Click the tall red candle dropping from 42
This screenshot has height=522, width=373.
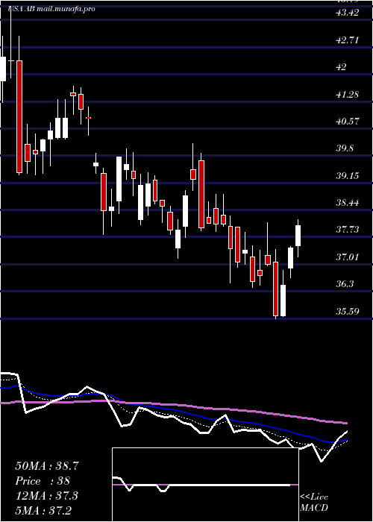tap(19, 116)
